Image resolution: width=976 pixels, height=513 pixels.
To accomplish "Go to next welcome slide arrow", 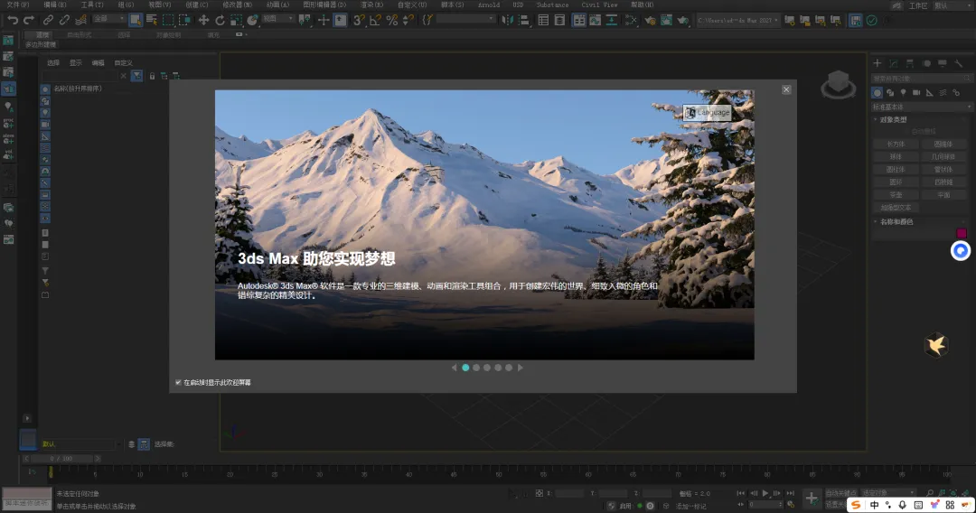I will (521, 368).
